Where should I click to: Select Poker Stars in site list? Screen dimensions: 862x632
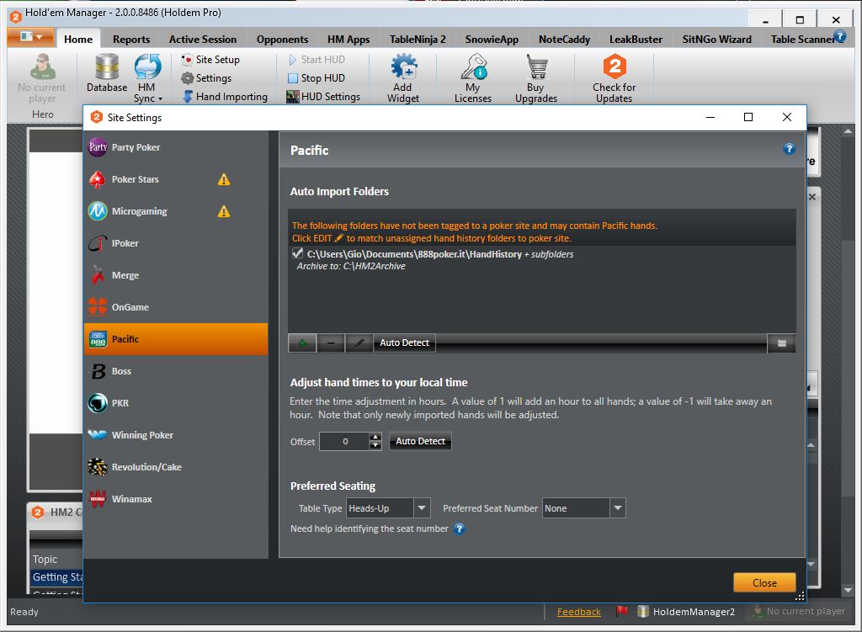coord(176,179)
